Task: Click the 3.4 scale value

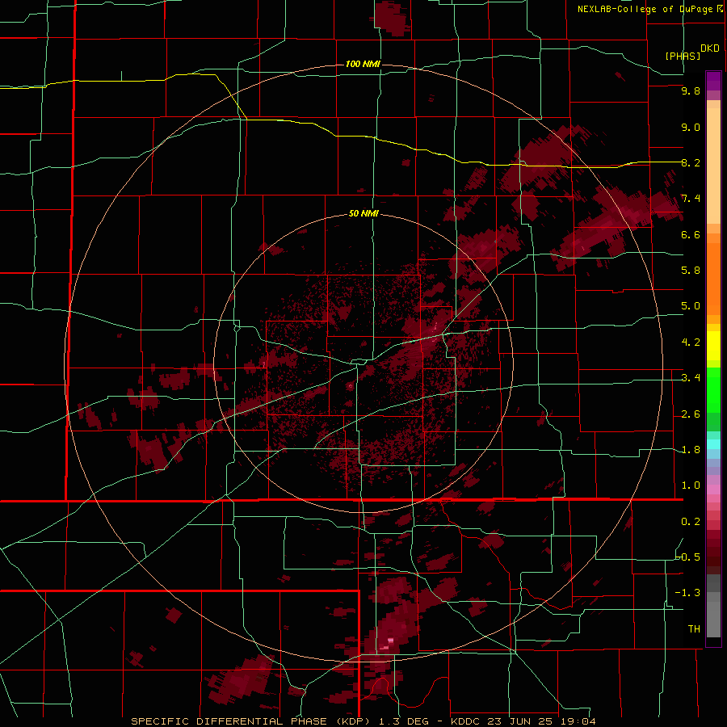Action: pyautogui.click(x=691, y=378)
